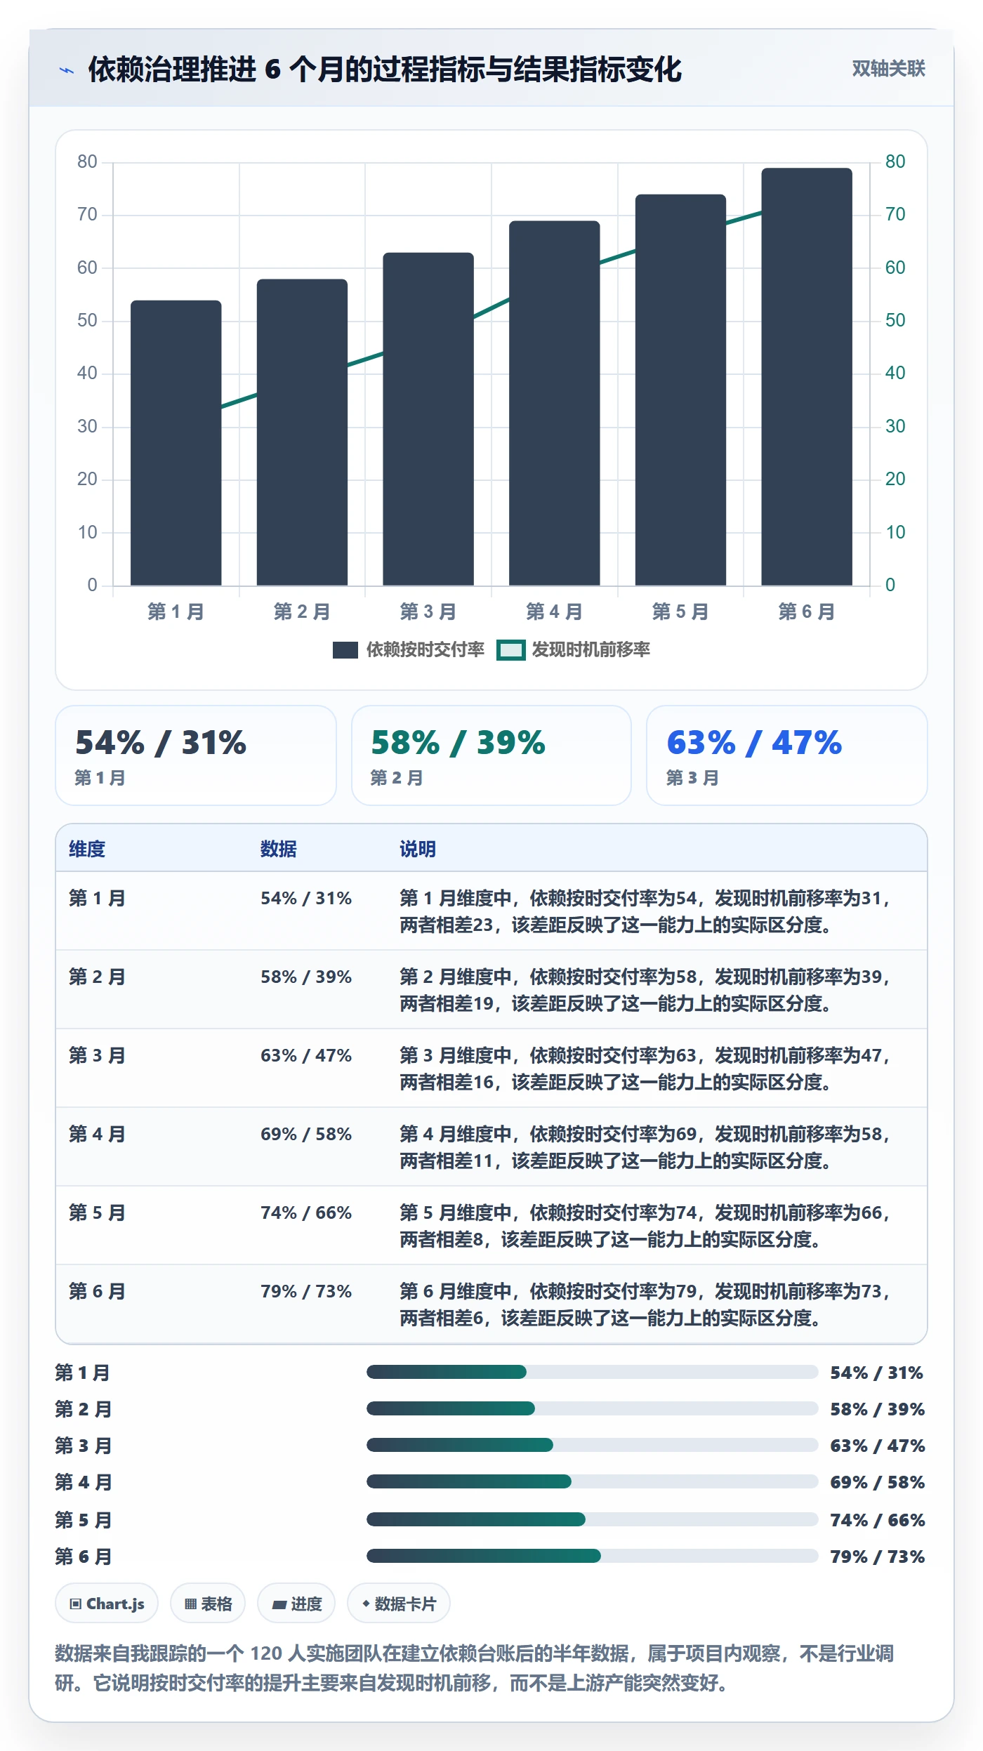Click the diamond icon in 数据卡片 chip
Image resolution: width=983 pixels, height=1751 pixels.
tap(366, 1604)
